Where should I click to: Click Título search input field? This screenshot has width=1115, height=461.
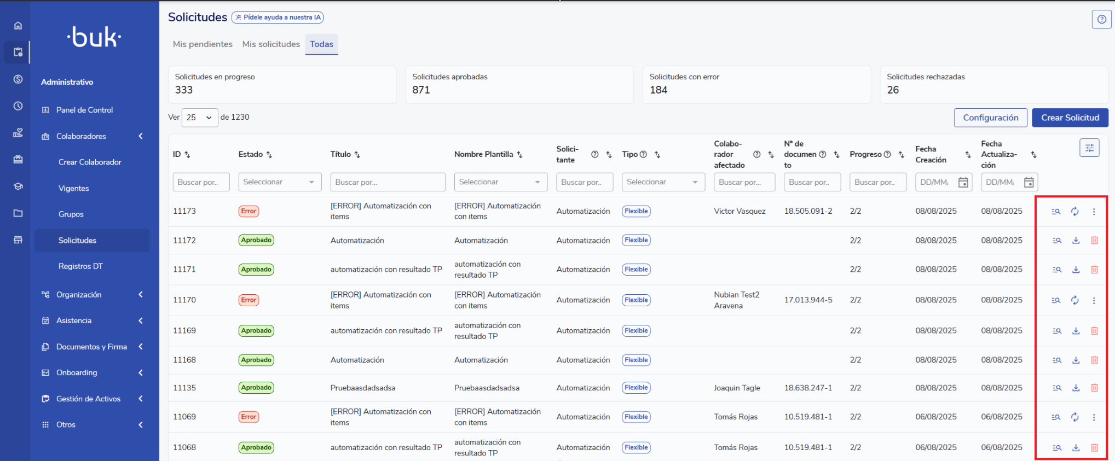(388, 182)
